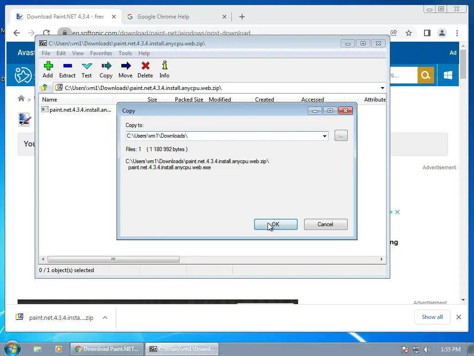Open the Tools menu

click(125, 53)
